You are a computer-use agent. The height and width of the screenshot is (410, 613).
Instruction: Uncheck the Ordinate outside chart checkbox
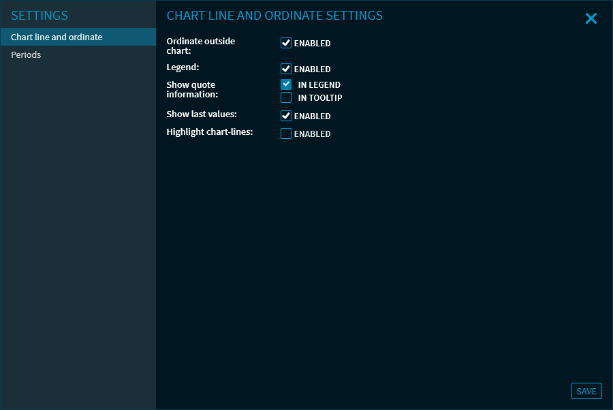pyautogui.click(x=286, y=44)
